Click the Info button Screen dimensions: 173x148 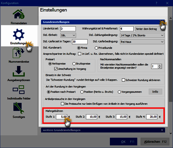(x=155, y=92)
